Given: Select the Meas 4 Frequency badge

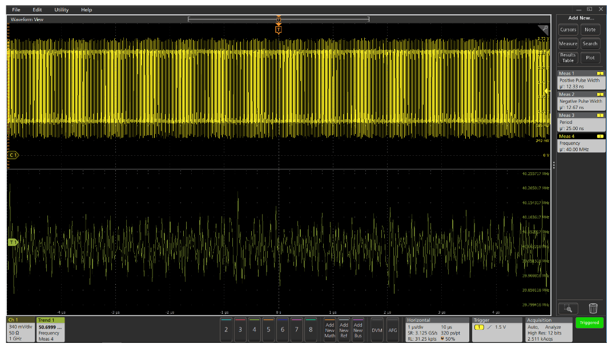Looking at the screenshot, I should coord(581,143).
